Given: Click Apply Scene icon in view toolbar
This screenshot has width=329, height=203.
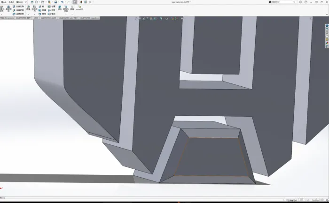Looking at the screenshot, I should point(176,19).
